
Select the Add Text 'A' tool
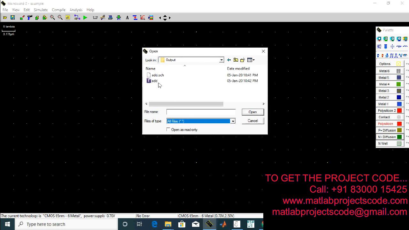click(x=127, y=18)
